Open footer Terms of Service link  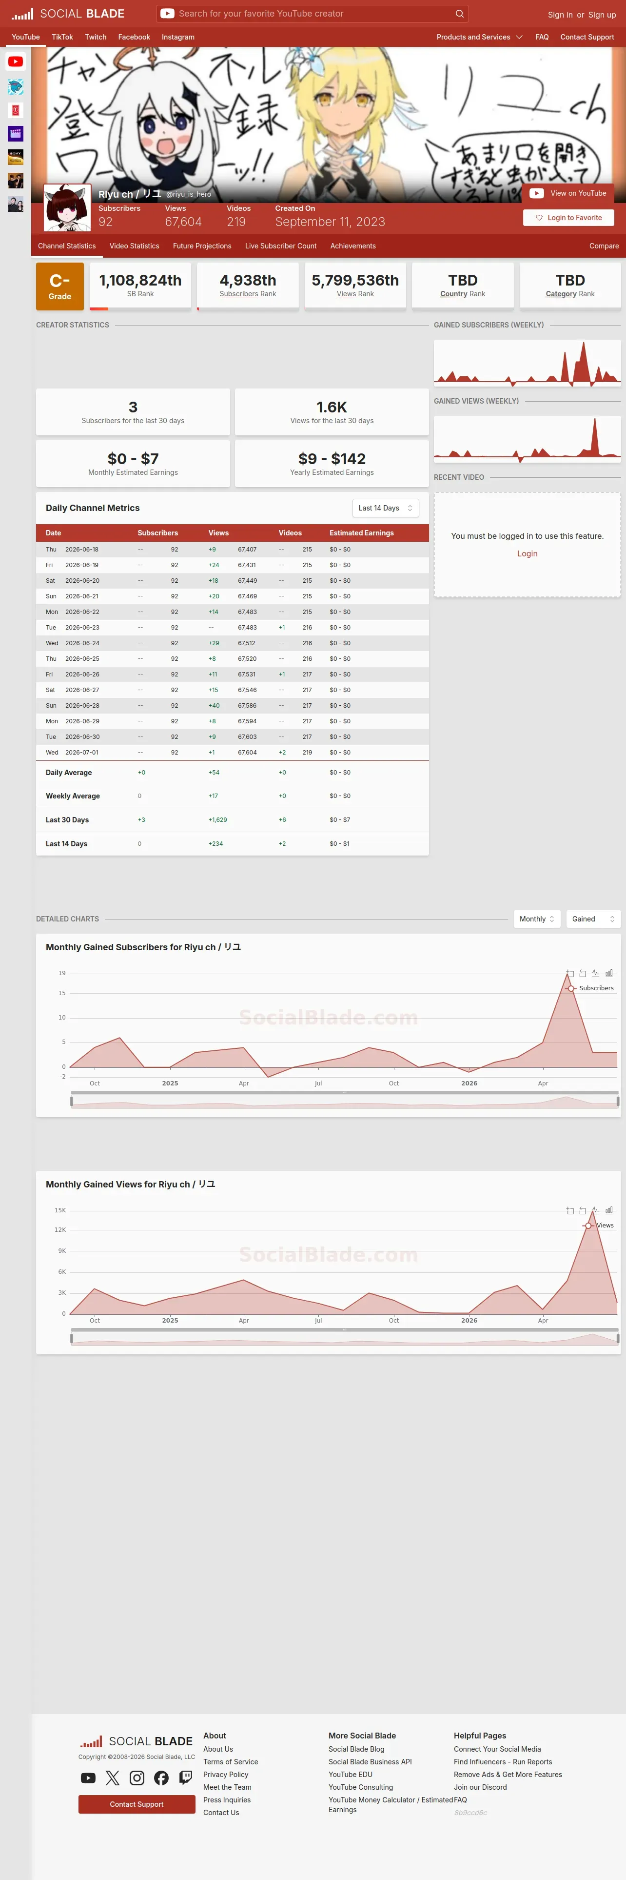(230, 1762)
